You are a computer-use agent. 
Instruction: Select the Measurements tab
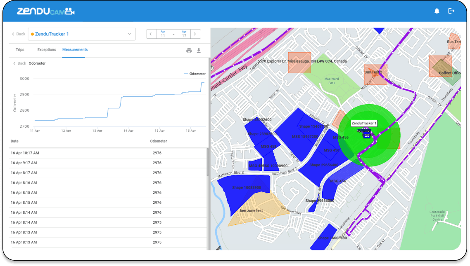[75, 49]
